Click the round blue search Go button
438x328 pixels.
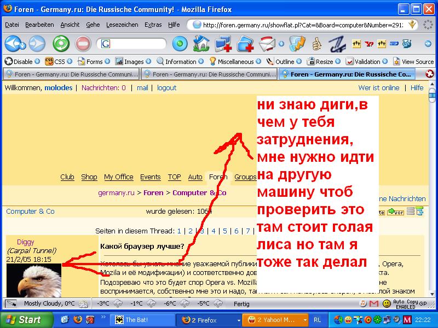coord(180,44)
